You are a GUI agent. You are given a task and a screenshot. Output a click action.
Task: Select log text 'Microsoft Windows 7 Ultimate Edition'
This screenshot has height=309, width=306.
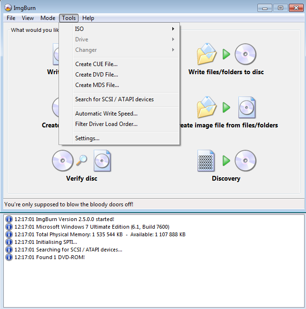click(83, 227)
